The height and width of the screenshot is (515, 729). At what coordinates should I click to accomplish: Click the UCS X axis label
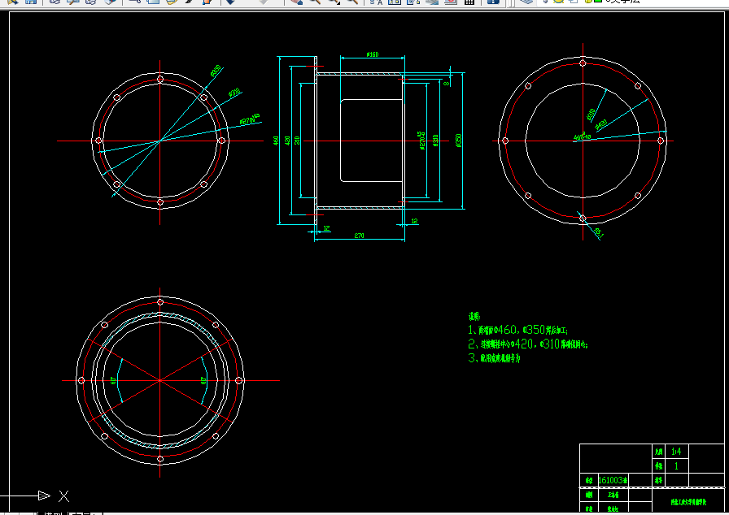(64, 496)
